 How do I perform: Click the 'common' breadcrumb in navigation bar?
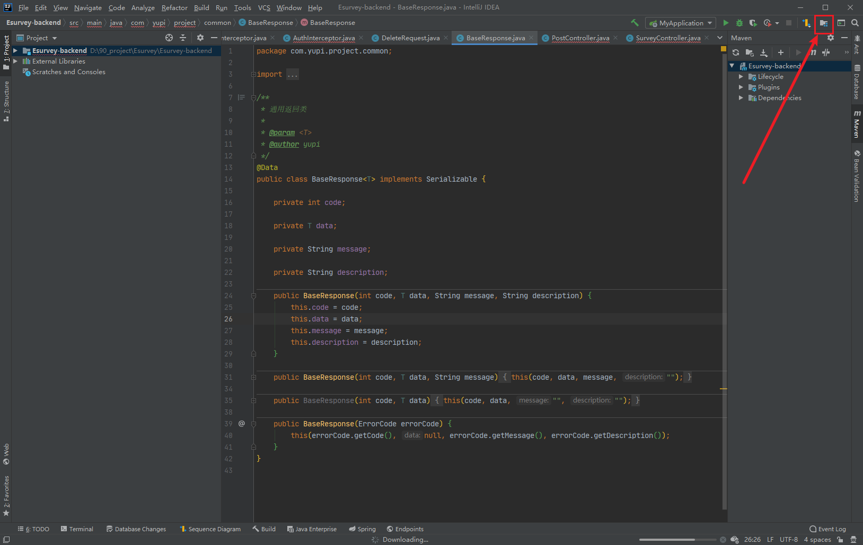click(217, 23)
